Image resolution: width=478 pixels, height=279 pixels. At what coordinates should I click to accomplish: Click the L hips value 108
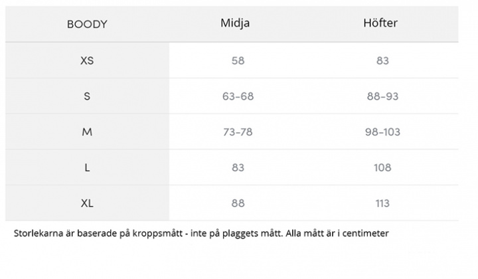point(382,167)
